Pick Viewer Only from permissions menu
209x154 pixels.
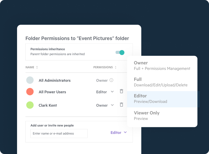[x=162, y=116]
